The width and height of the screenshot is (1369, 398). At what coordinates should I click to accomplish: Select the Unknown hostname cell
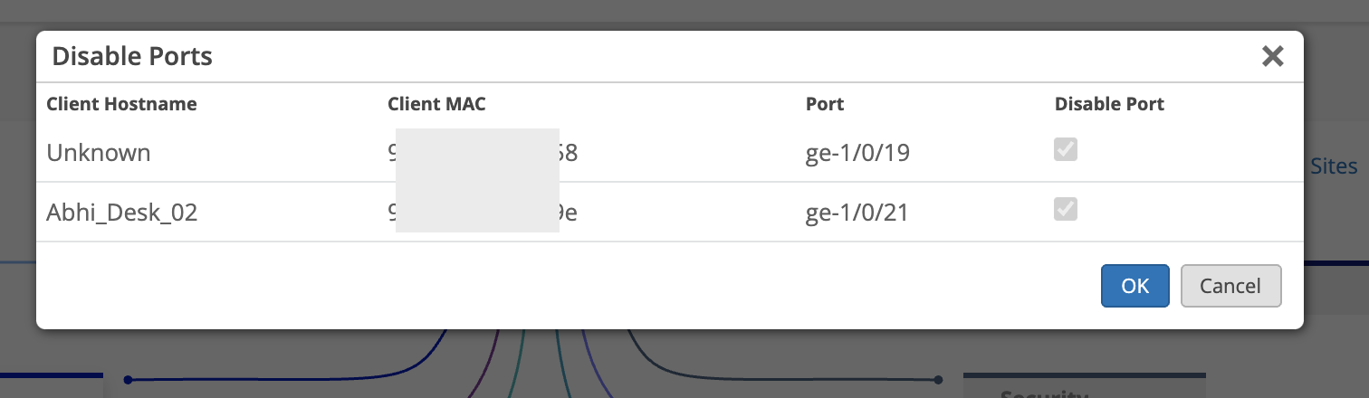(99, 153)
